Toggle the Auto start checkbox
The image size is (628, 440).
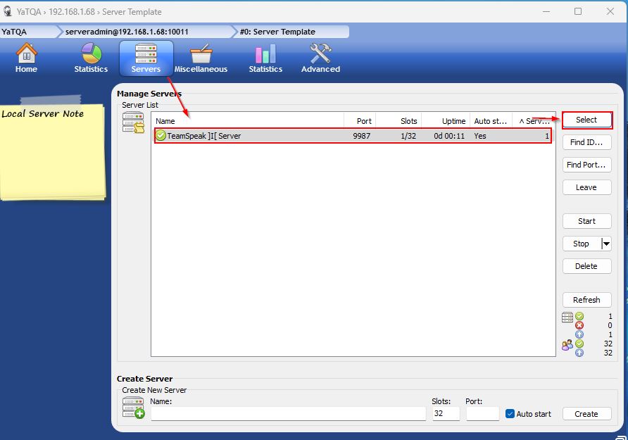(x=510, y=414)
